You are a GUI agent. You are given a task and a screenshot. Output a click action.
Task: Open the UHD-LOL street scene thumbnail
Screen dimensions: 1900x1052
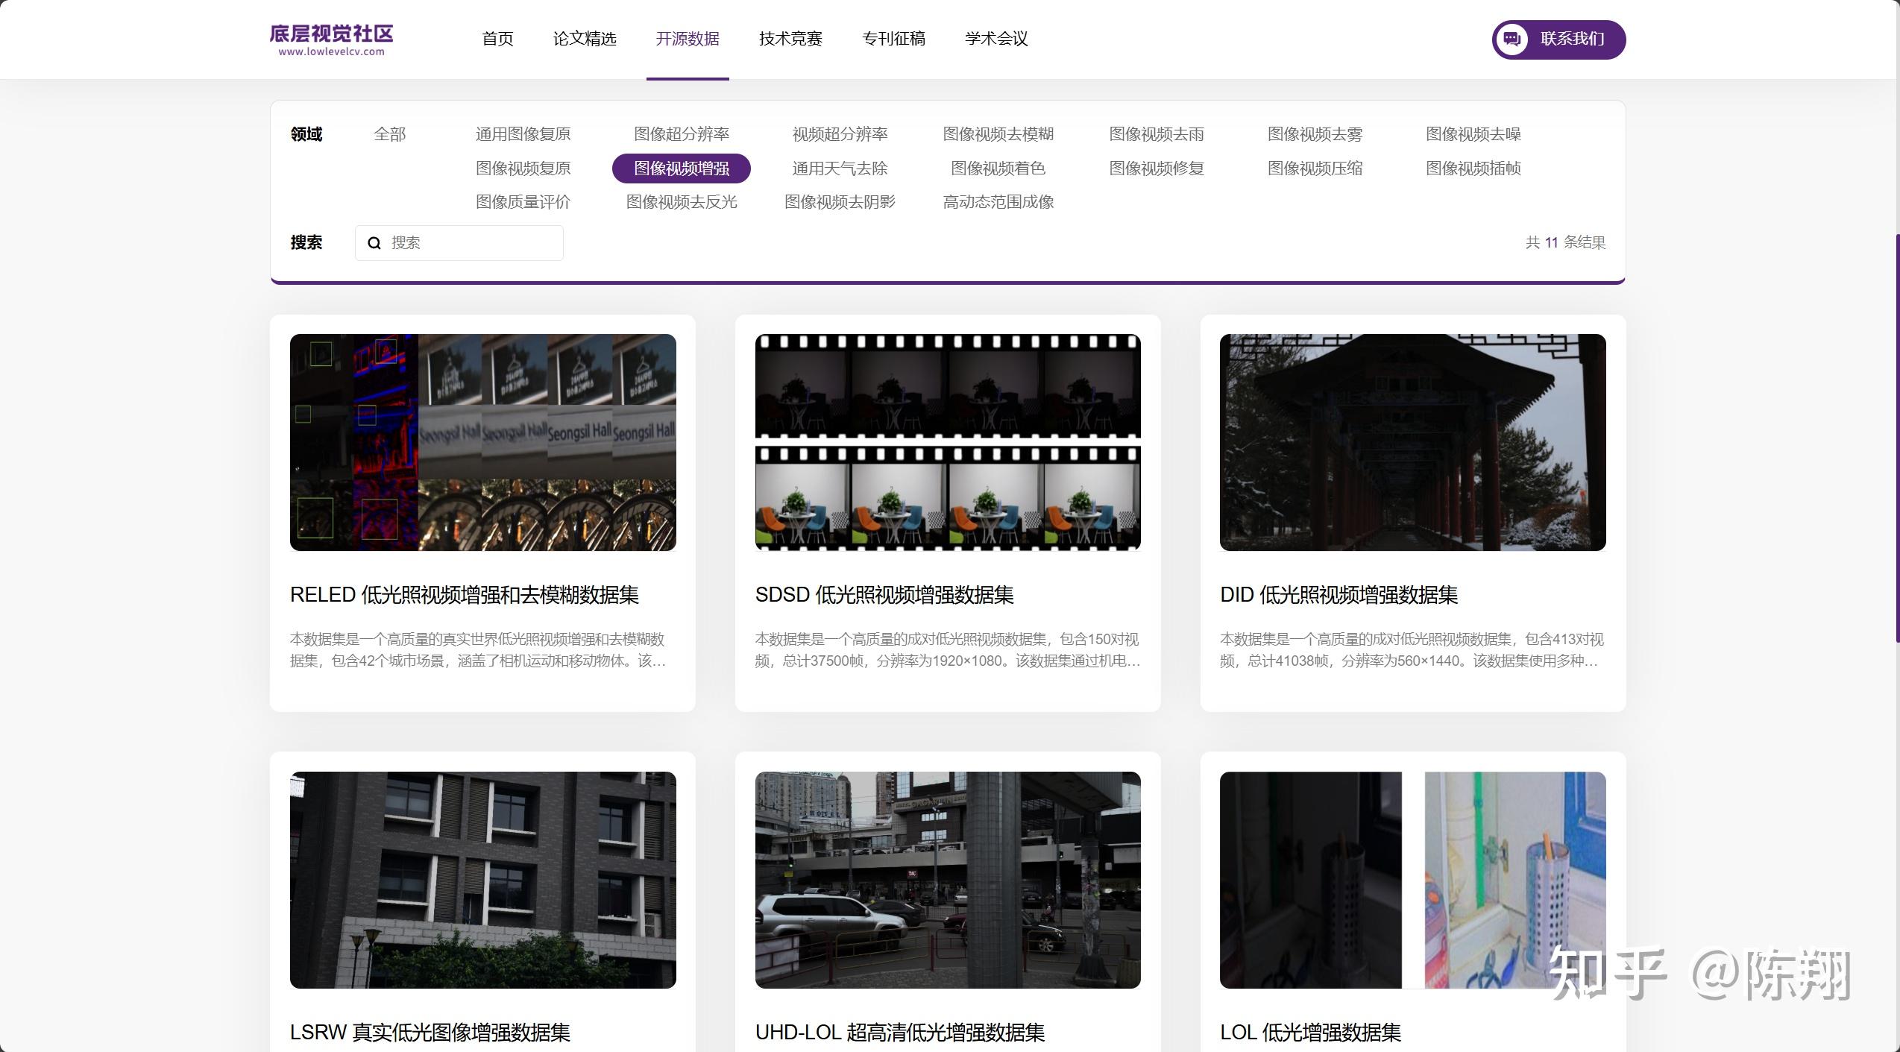click(x=947, y=880)
